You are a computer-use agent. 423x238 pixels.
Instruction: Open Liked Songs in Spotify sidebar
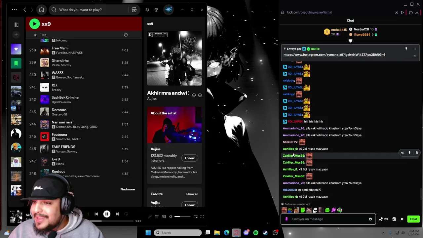[x=16, y=49]
